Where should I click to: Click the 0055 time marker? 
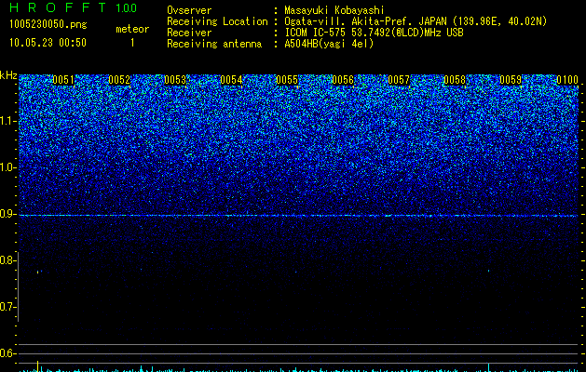(x=287, y=80)
